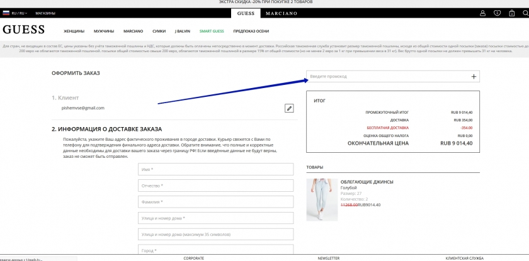Open the wishlist heart icon
529x261 pixels.
[497, 13]
